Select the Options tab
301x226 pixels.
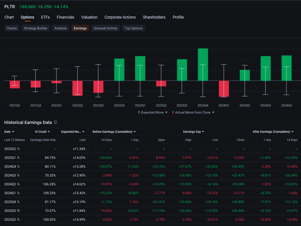pos(27,17)
